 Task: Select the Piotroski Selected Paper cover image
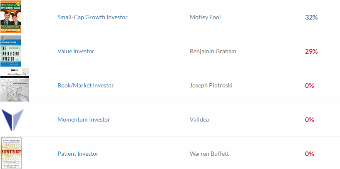tap(15, 85)
